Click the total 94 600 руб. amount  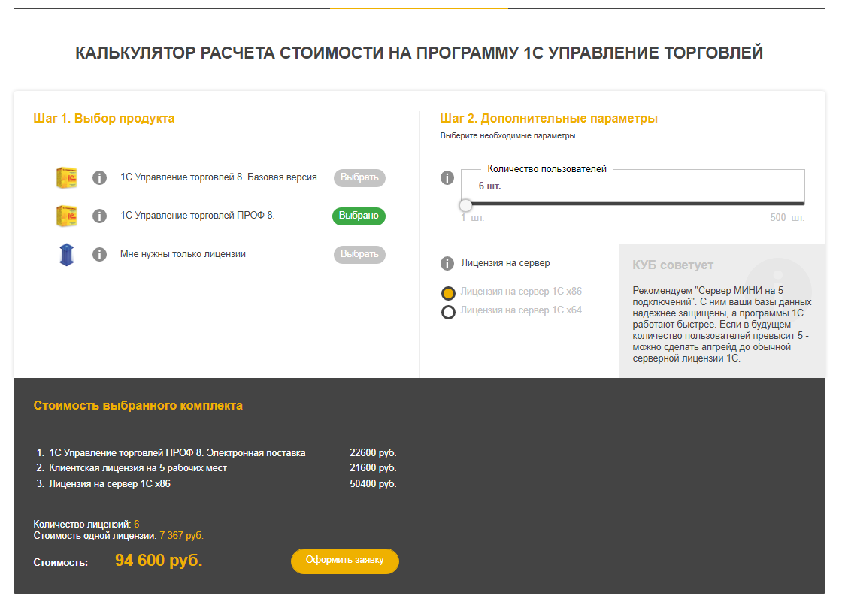pyautogui.click(x=159, y=561)
